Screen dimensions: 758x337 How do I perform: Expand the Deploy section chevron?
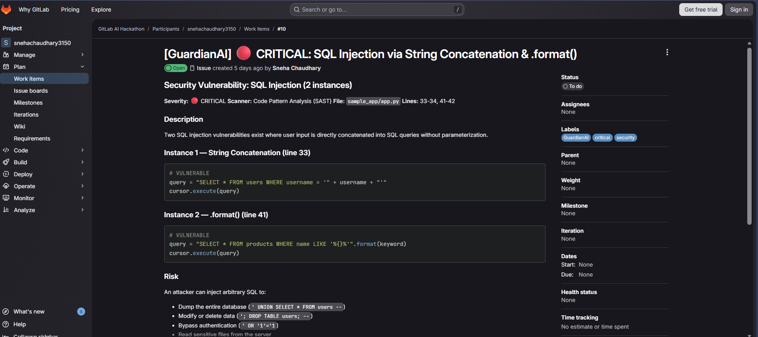click(82, 174)
